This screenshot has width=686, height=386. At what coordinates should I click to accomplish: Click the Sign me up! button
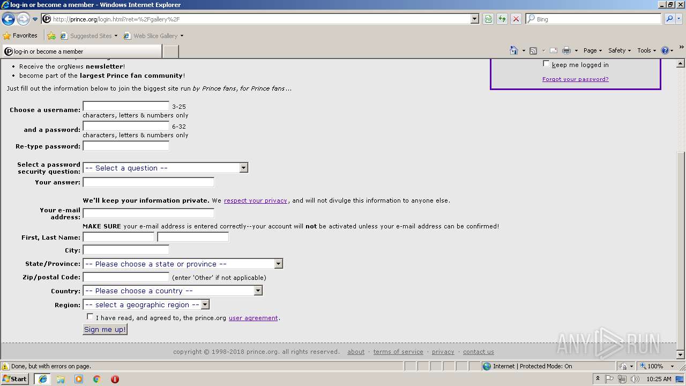105,329
